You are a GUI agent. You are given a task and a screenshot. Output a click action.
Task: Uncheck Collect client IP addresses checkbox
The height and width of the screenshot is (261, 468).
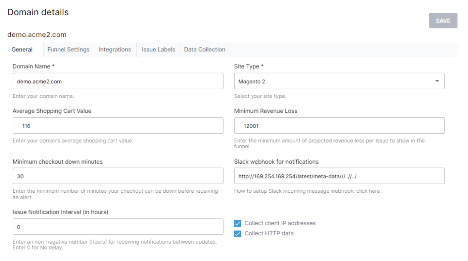(238, 223)
